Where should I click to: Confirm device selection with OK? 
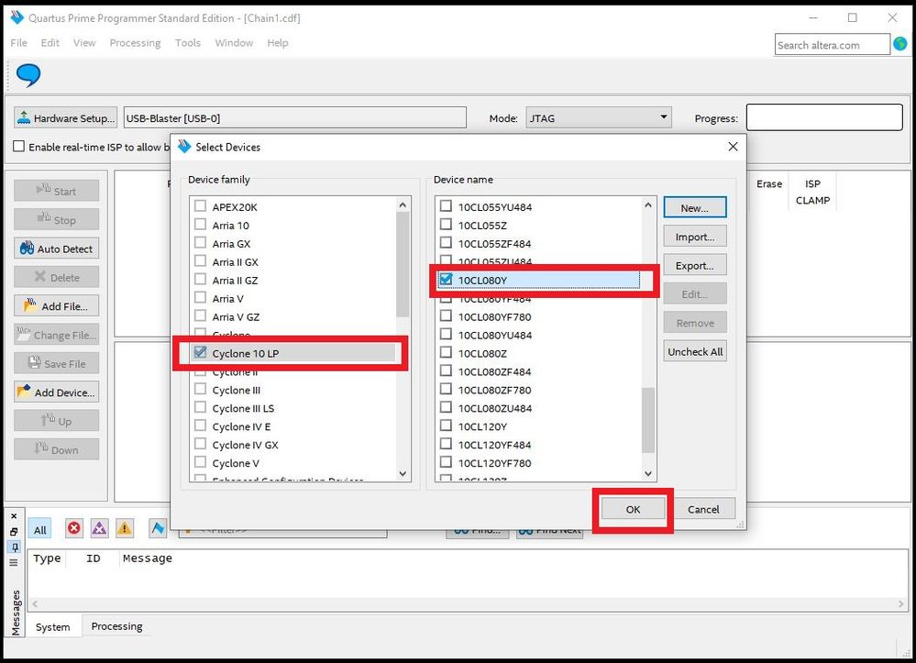[634, 509]
